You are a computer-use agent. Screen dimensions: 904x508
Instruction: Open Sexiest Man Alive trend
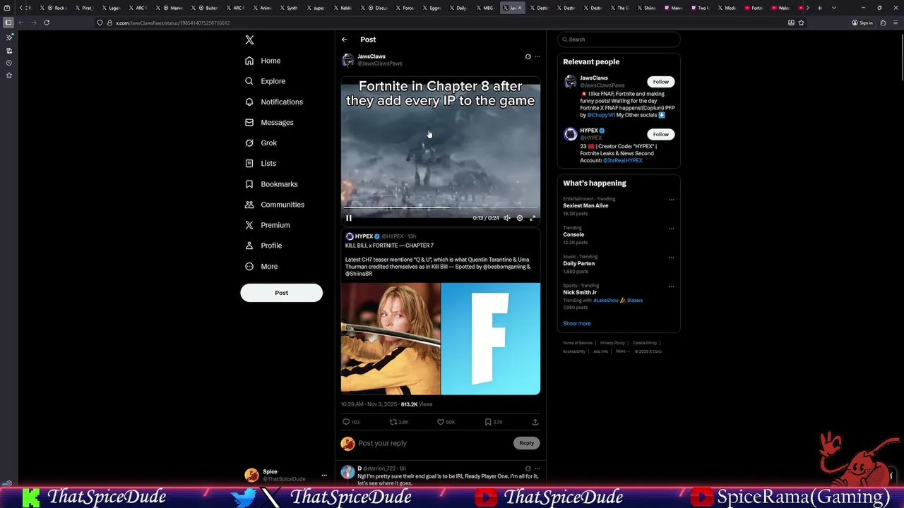pyautogui.click(x=585, y=205)
